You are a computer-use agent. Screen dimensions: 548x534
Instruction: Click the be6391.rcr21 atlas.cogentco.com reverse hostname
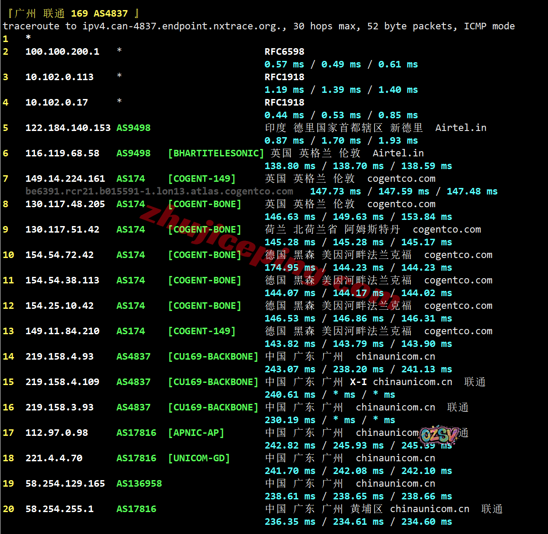pyautogui.click(x=159, y=191)
